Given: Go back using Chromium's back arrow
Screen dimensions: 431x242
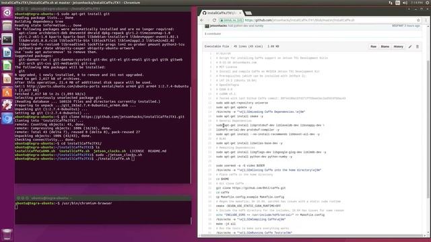Looking at the screenshot, I should [x=202, y=20].
